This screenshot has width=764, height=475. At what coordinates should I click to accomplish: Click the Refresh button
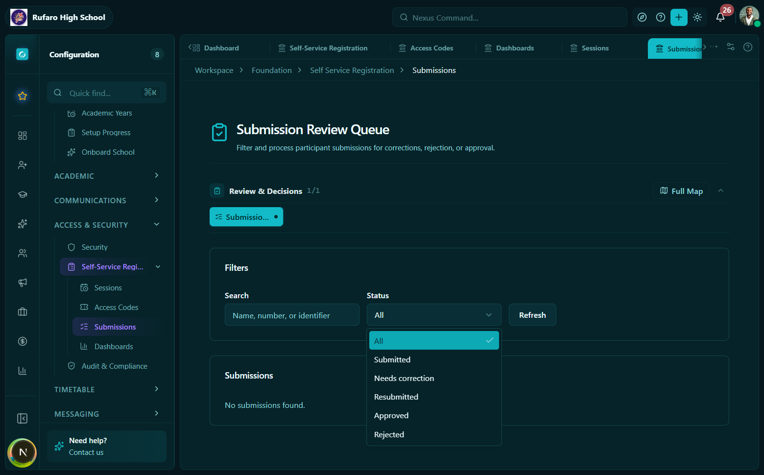532,315
